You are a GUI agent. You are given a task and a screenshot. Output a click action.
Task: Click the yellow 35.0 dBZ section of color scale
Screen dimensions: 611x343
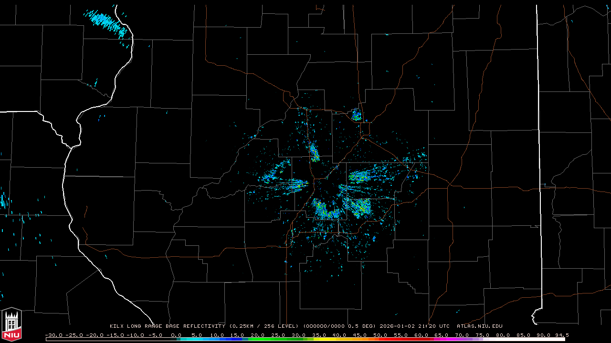[x=319, y=339]
